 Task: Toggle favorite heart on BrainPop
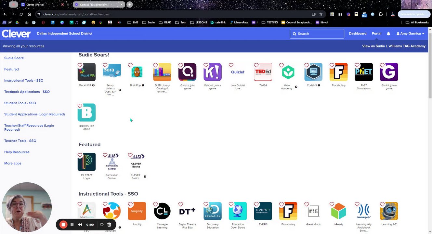click(130, 65)
